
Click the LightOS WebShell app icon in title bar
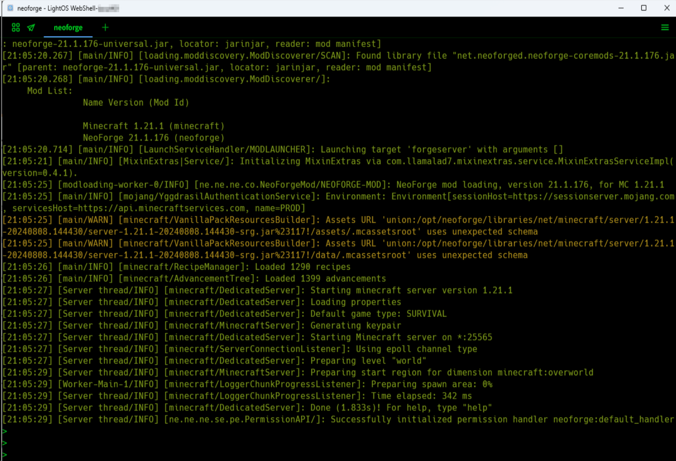click(x=10, y=8)
